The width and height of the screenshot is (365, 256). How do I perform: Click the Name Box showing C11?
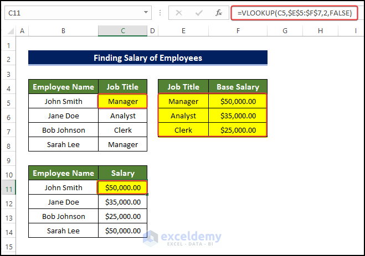pos(78,13)
